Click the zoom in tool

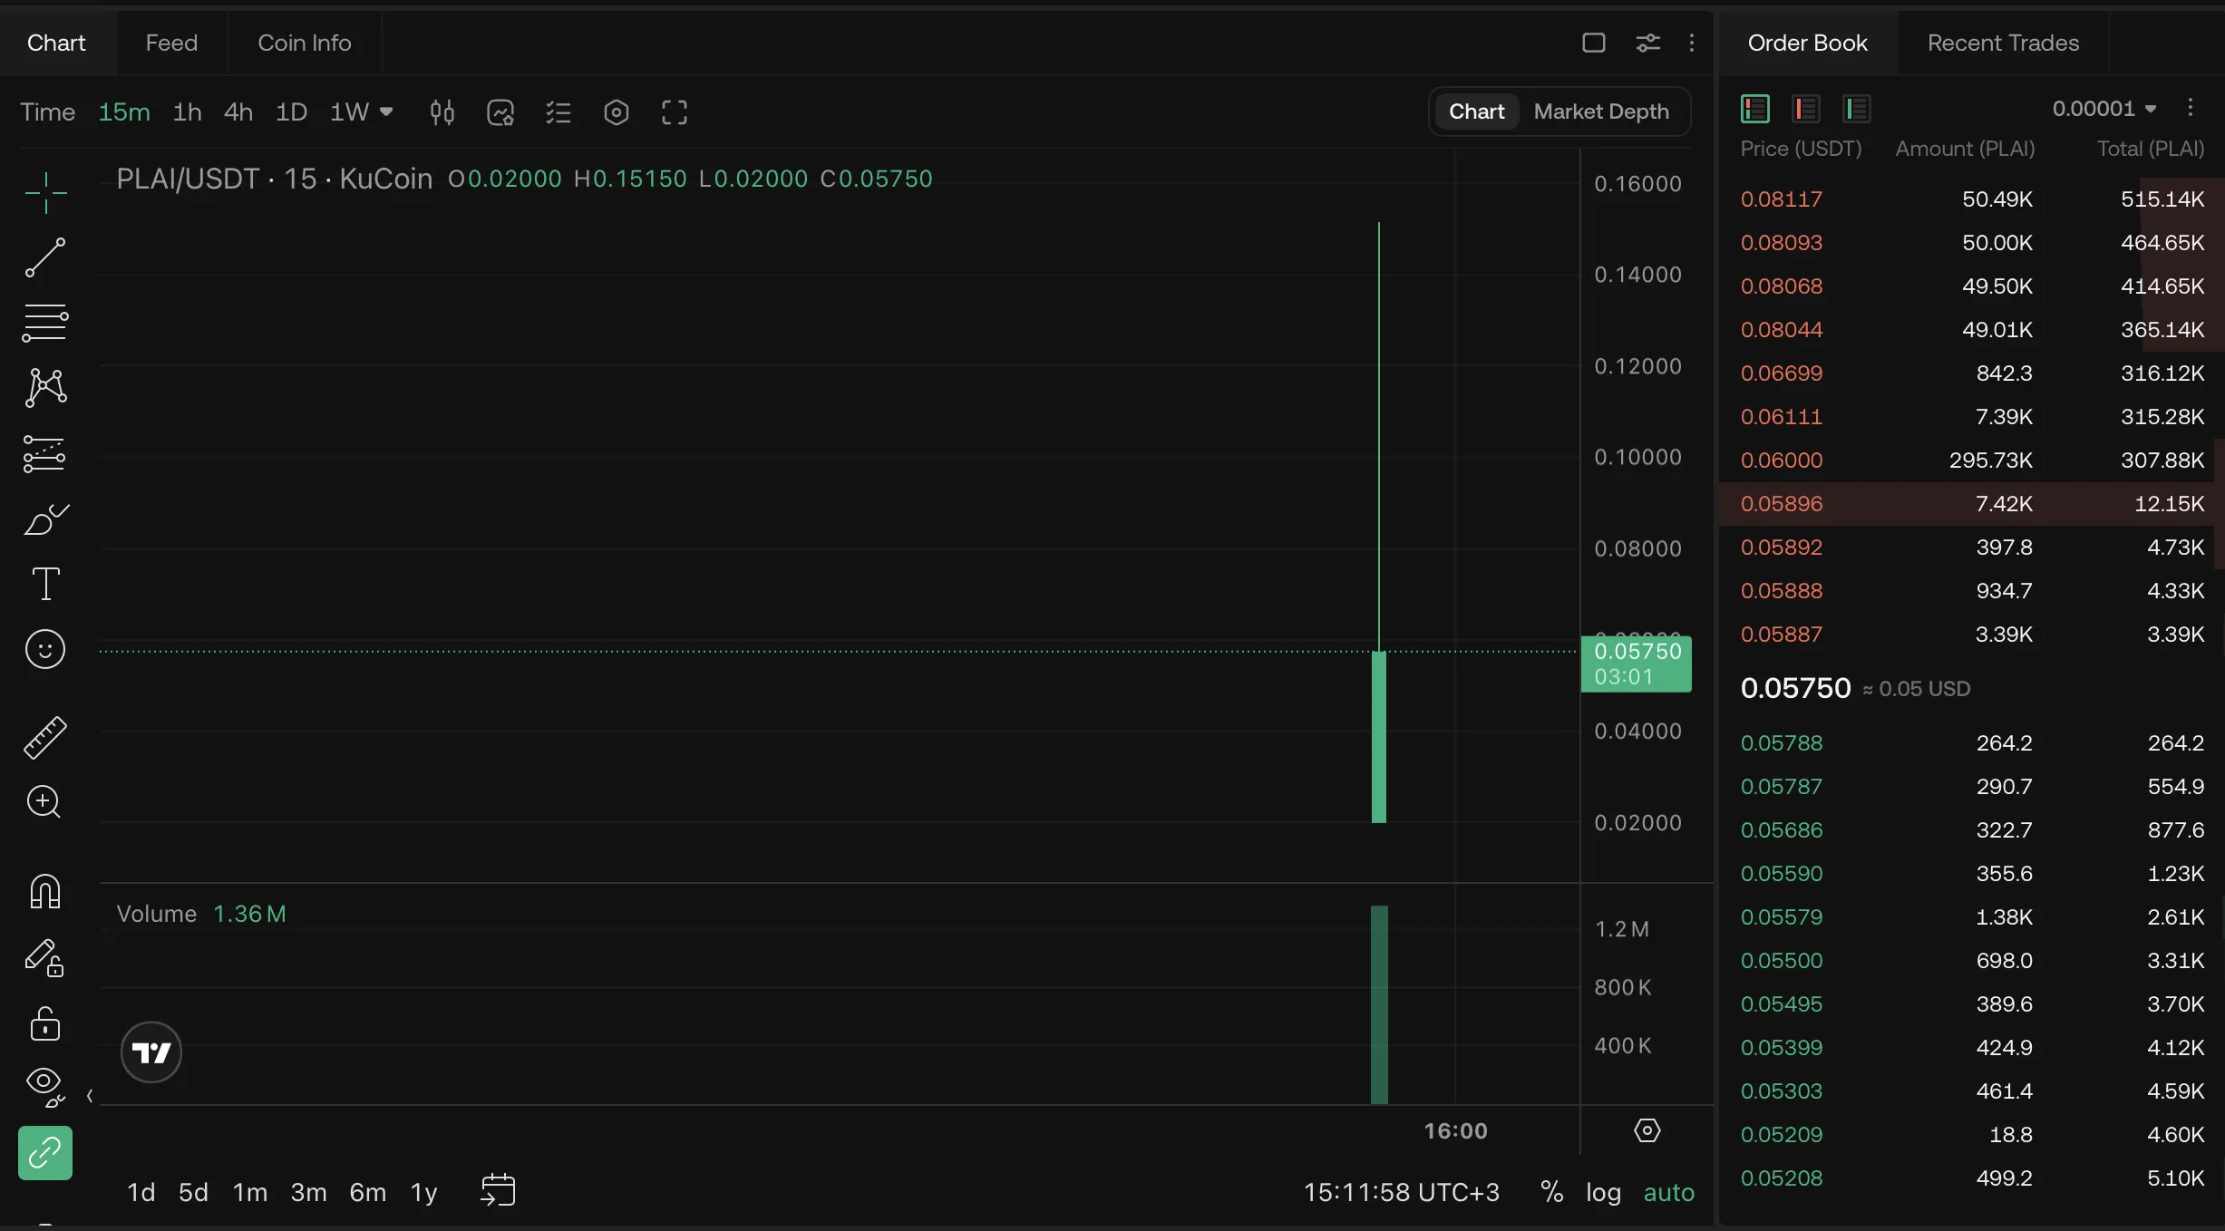[44, 801]
